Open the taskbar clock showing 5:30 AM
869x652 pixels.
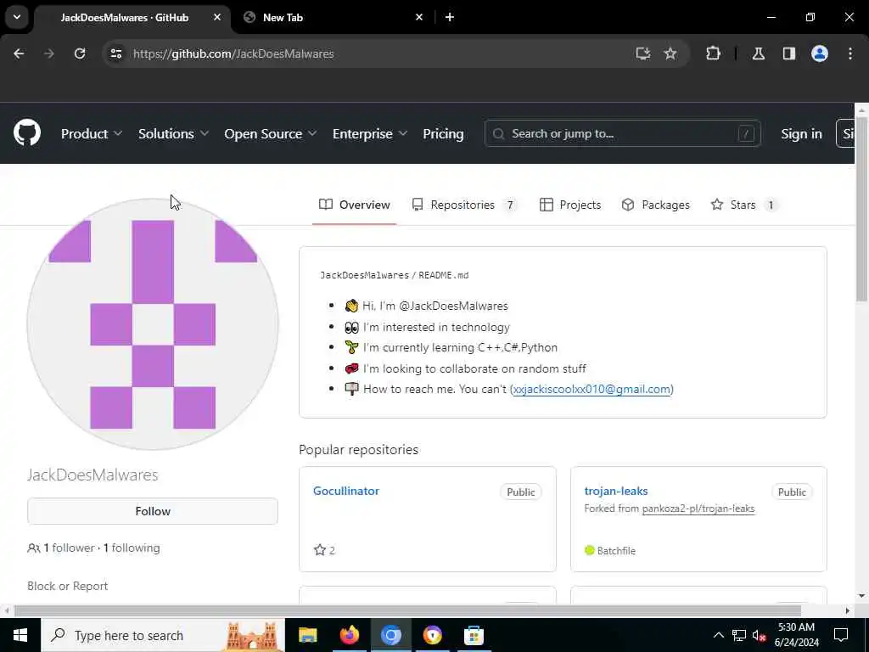click(796, 635)
